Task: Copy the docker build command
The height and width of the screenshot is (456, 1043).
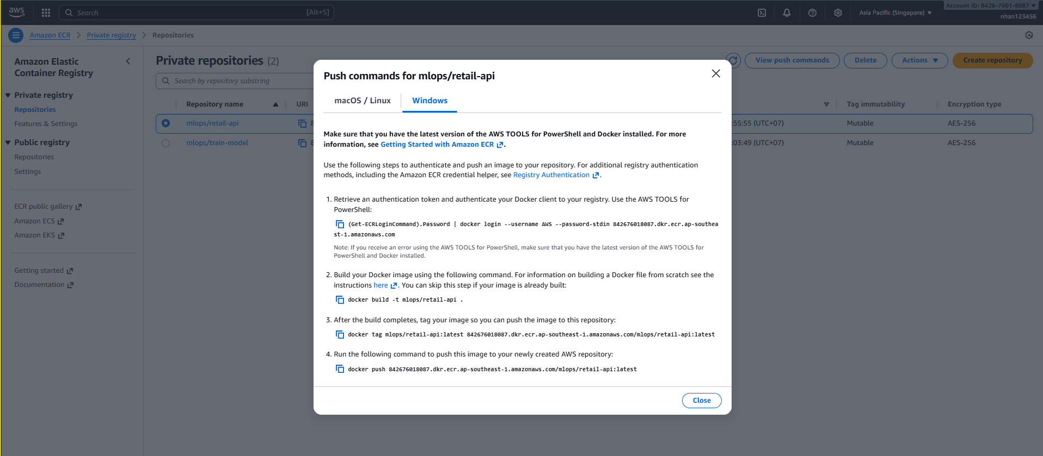Action: pos(340,299)
